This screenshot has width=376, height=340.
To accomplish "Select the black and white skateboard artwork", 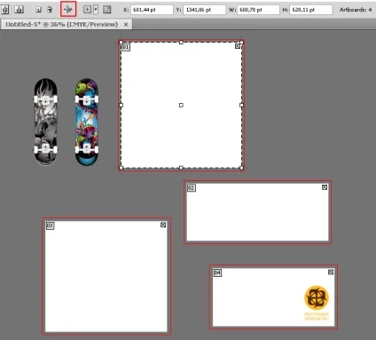I will coord(45,122).
